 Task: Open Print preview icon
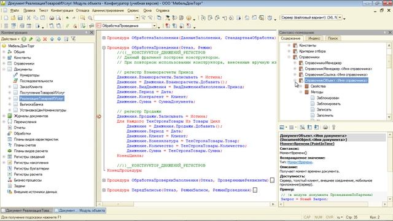(58, 18)
